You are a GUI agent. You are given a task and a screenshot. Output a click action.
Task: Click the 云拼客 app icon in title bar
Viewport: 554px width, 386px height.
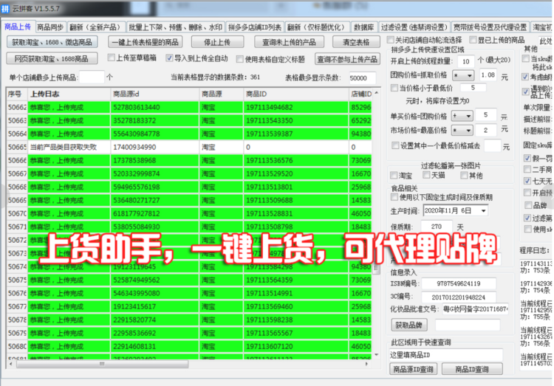[x=7, y=8]
